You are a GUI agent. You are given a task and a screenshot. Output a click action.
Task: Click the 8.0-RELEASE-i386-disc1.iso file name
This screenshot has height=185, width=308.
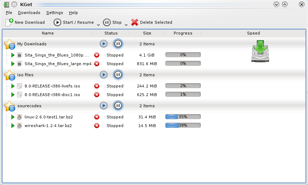click(52, 95)
